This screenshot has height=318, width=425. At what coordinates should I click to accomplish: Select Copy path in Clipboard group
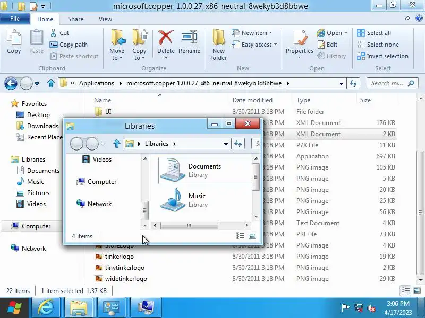tap(69, 45)
